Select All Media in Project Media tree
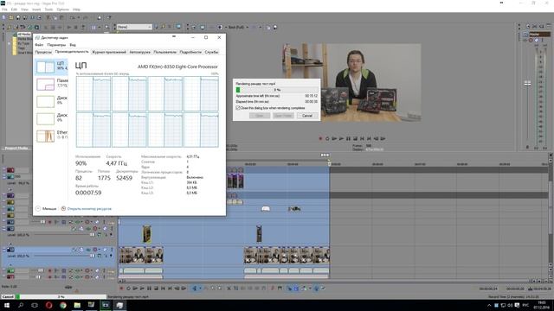The image size is (554, 311). [x=23, y=35]
